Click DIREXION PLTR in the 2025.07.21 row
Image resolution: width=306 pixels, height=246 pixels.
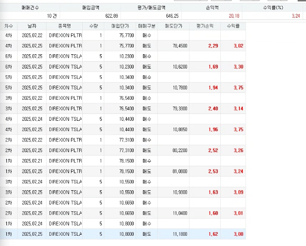66,161
